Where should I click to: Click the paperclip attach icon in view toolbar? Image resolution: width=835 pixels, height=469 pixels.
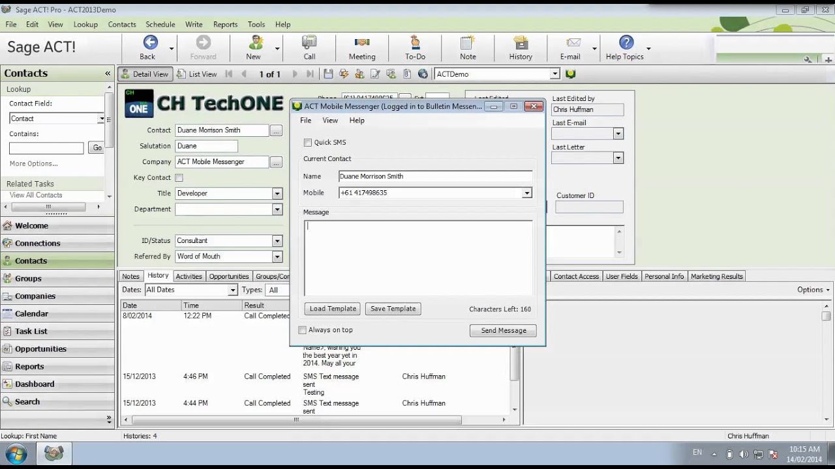tap(407, 74)
